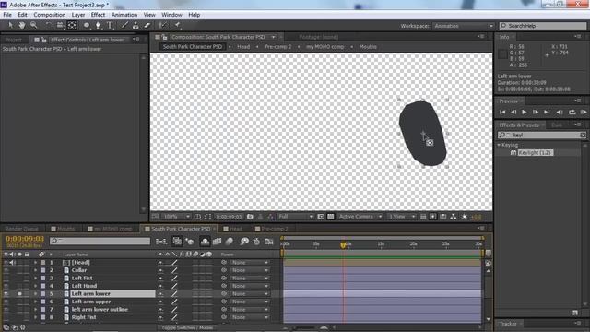Open the File menu

click(x=7, y=15)
